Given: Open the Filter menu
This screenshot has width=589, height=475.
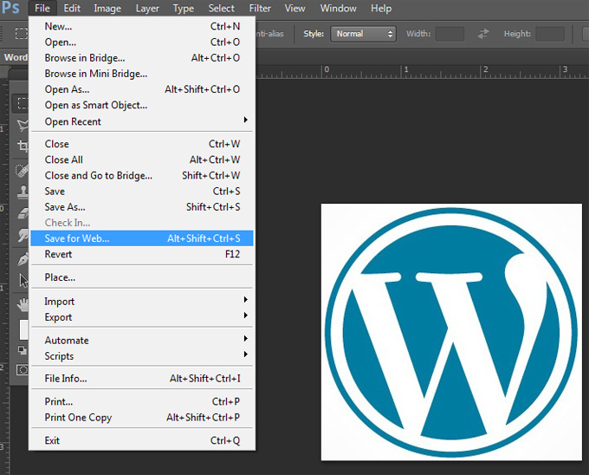Looking at the screenshot, I should (x=260, y=9).
